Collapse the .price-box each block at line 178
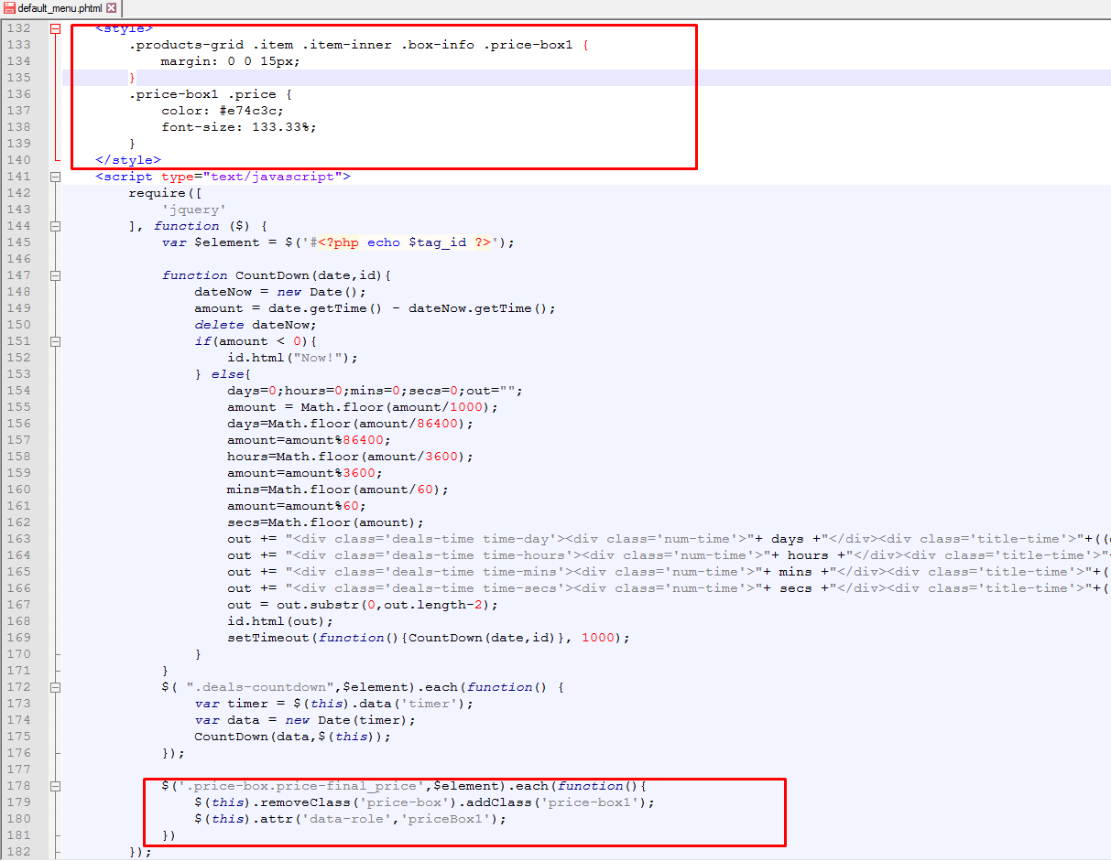This screenshot has height=861, width=1111. (x=55, y=786)
